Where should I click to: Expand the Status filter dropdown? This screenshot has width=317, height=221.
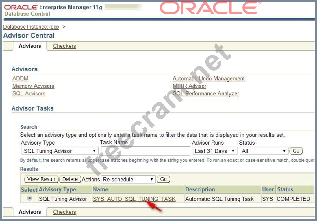point(264,151)
